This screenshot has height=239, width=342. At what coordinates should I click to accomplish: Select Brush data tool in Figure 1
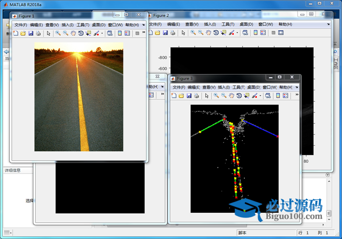tap(96, 33)
